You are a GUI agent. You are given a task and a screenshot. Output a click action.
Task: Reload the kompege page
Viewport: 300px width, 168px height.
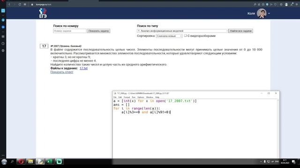pos(20,4)
